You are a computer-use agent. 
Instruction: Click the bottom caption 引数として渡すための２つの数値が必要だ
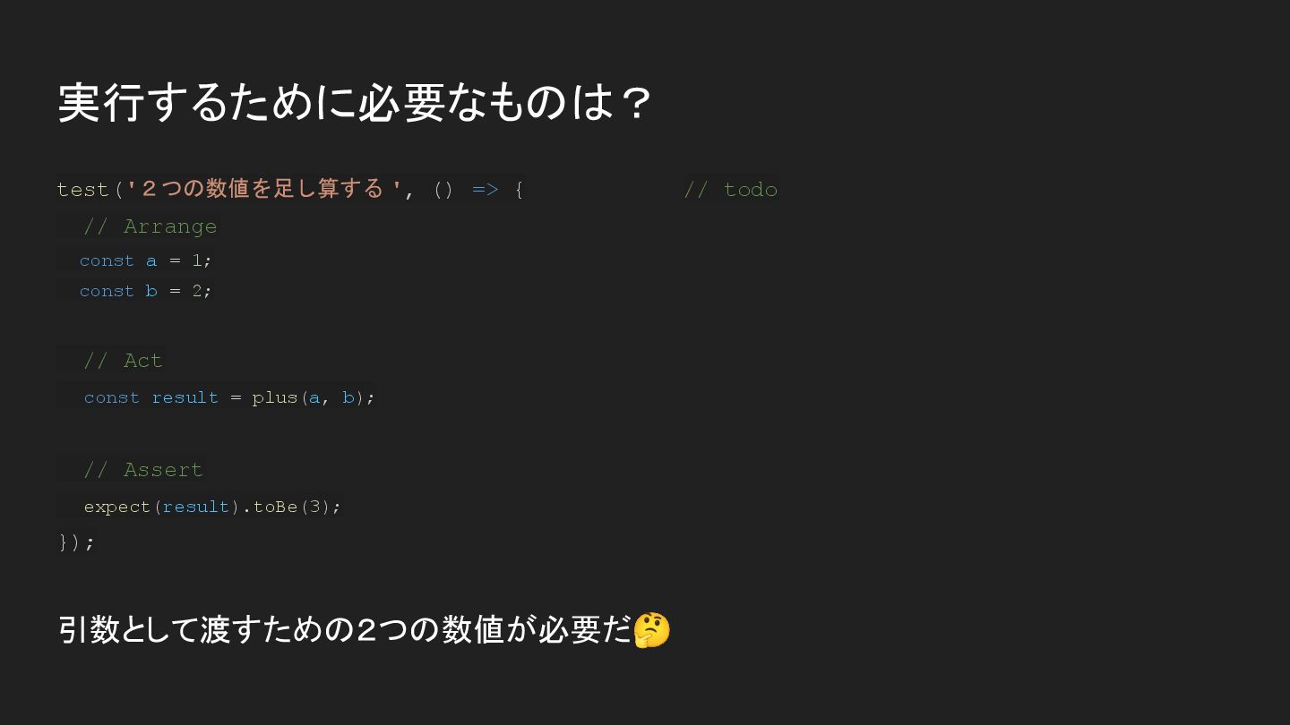click(345, 630)
